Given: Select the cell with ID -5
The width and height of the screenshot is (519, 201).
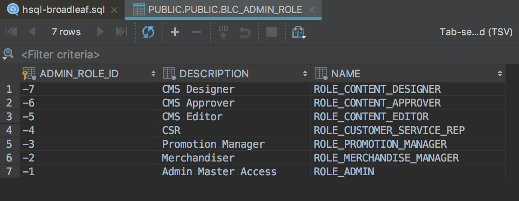Looking at the screenshot, I should 89,117.
